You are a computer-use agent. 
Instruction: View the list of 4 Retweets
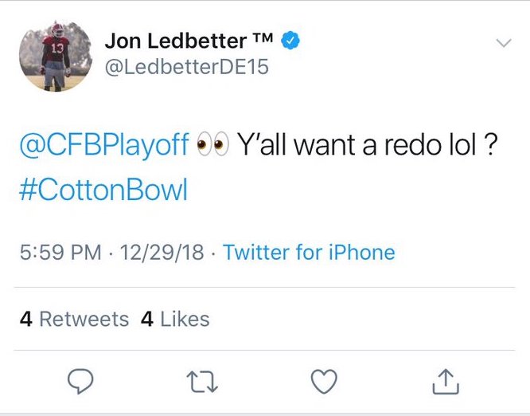(x=74, y=320)
